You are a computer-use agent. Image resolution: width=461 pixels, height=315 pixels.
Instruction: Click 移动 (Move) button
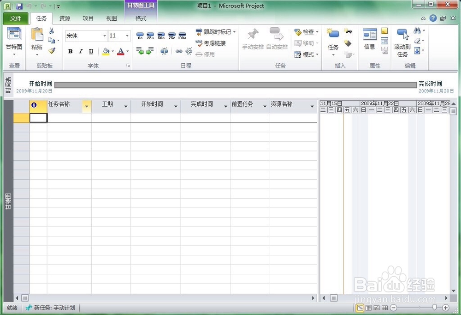(x=307, y=43)
